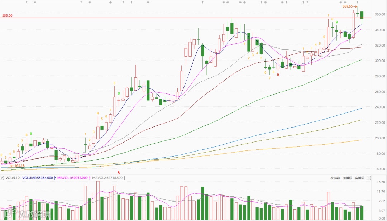Click 加指标 to add an indicator

tap(347, 178)
